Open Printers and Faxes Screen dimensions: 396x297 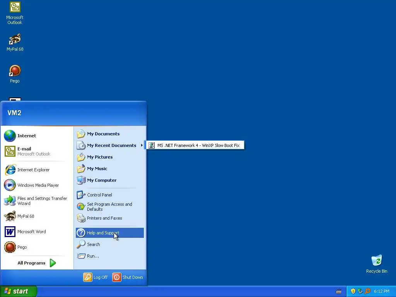pos(109,218)
